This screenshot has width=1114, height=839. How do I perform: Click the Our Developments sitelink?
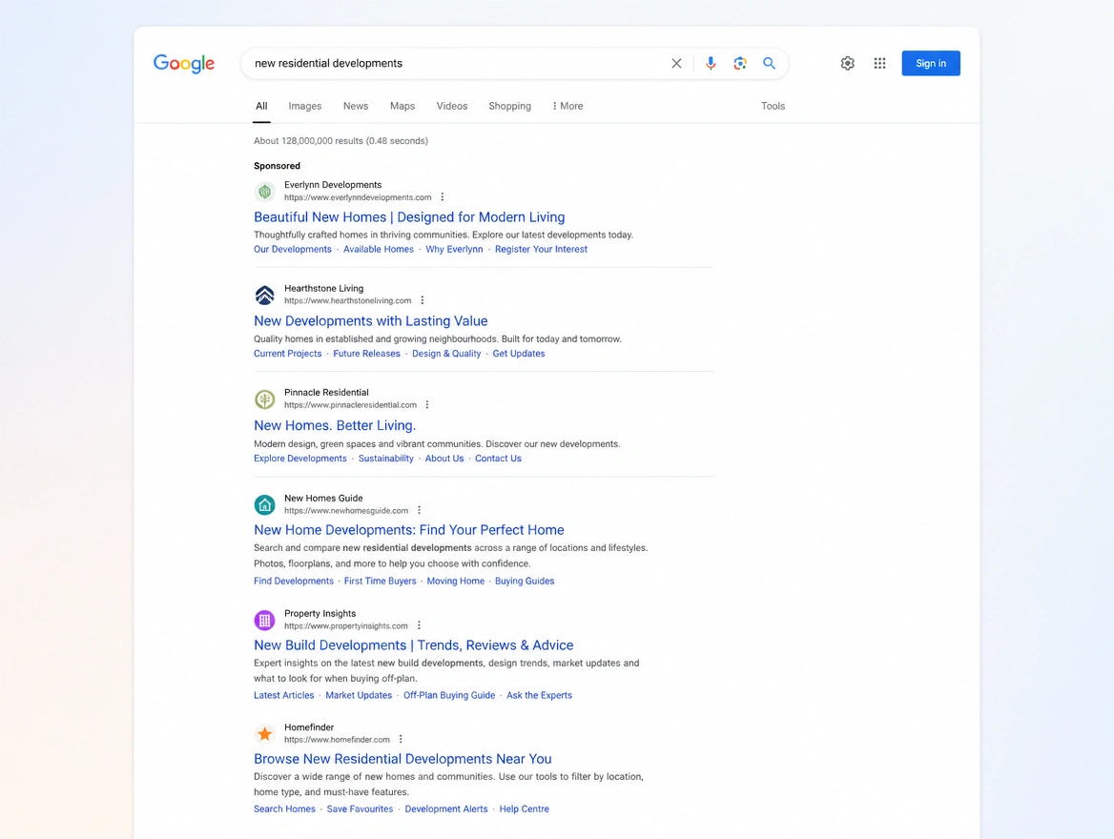[293, 250]
